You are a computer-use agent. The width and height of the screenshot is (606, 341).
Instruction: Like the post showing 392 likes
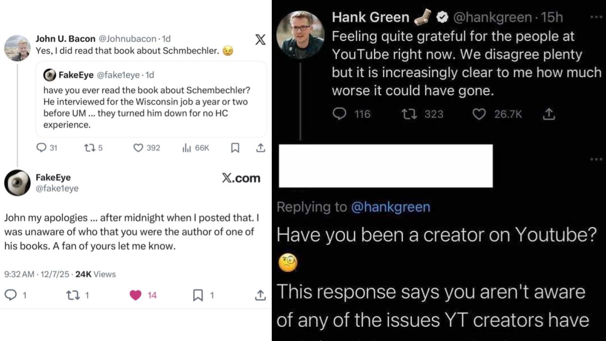tap(138, 148)
